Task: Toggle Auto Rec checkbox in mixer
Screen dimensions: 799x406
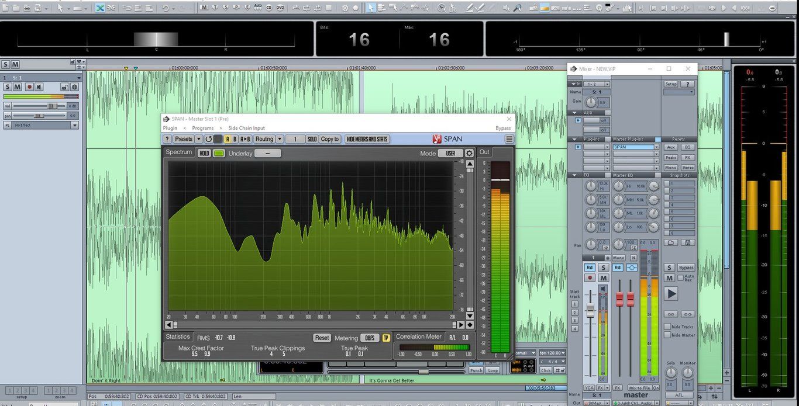Action: 681,278
